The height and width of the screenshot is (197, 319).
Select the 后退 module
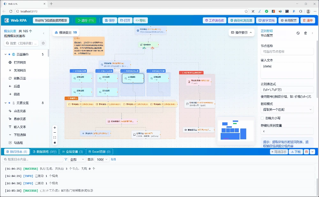(17, 86)
